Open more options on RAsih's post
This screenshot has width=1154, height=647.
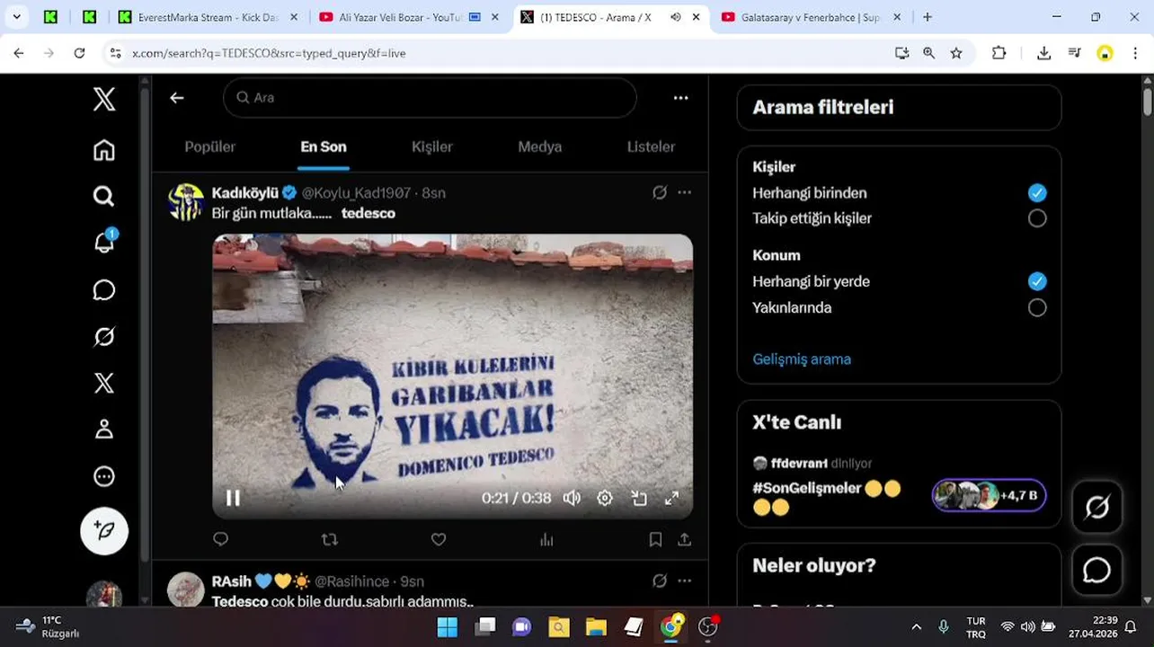click(x=685, y=581)
